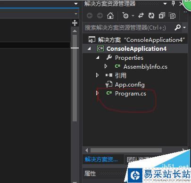Select AssemblyInfo.cs file

point(145,67)
